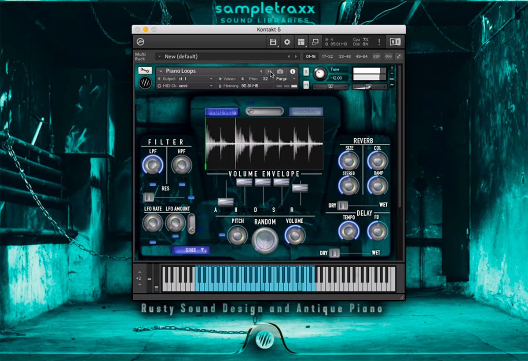This screenshot has width=528, height=361.
Task: Click the envelope A (attack) slider handle
Action: pos(226,202)
